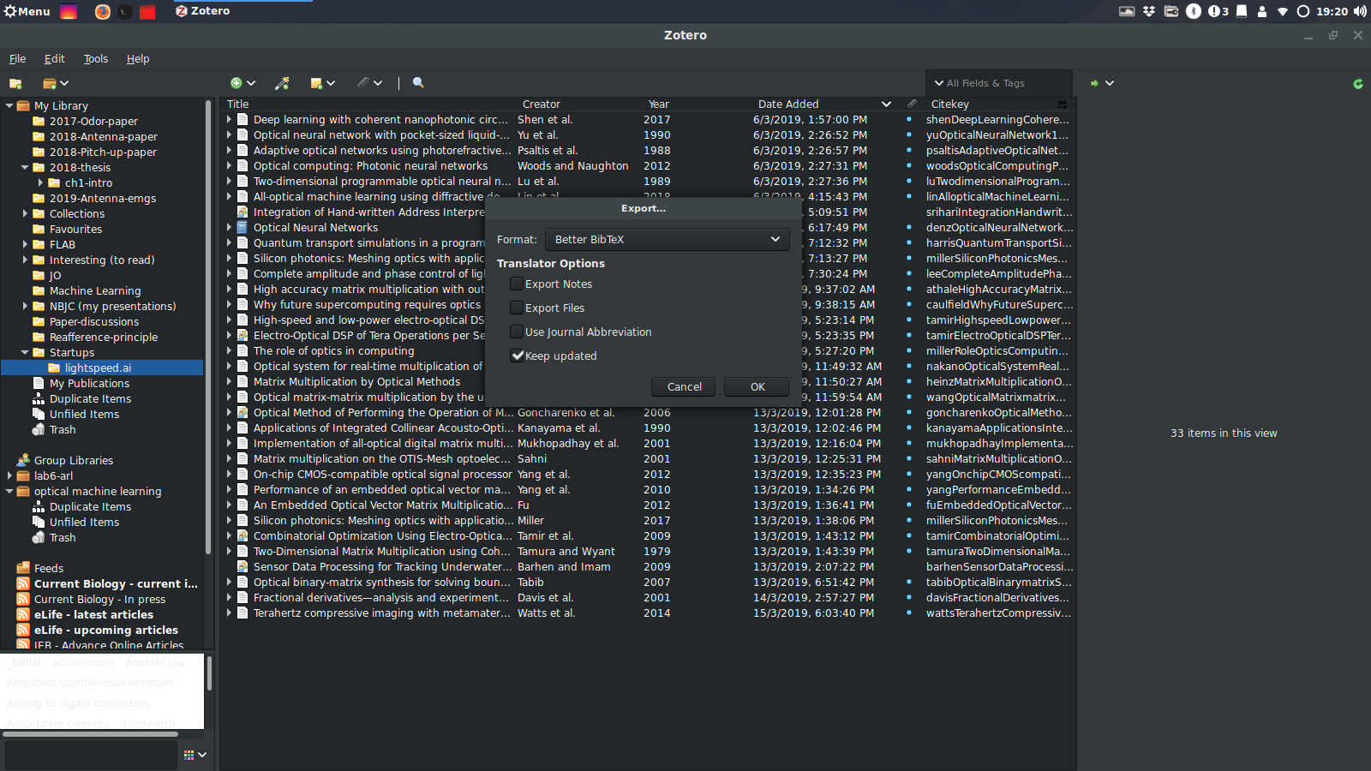Collapse the 2018-thesis collection

pos(25,168)
